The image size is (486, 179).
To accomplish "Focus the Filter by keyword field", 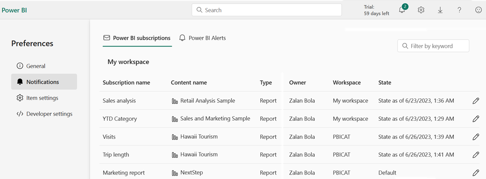I will pos(433,46).
